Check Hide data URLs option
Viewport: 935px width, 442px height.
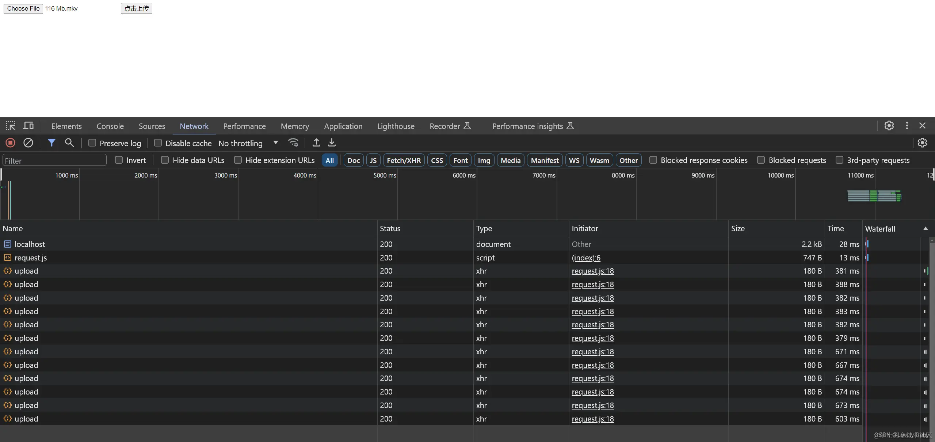coord(165,160)
